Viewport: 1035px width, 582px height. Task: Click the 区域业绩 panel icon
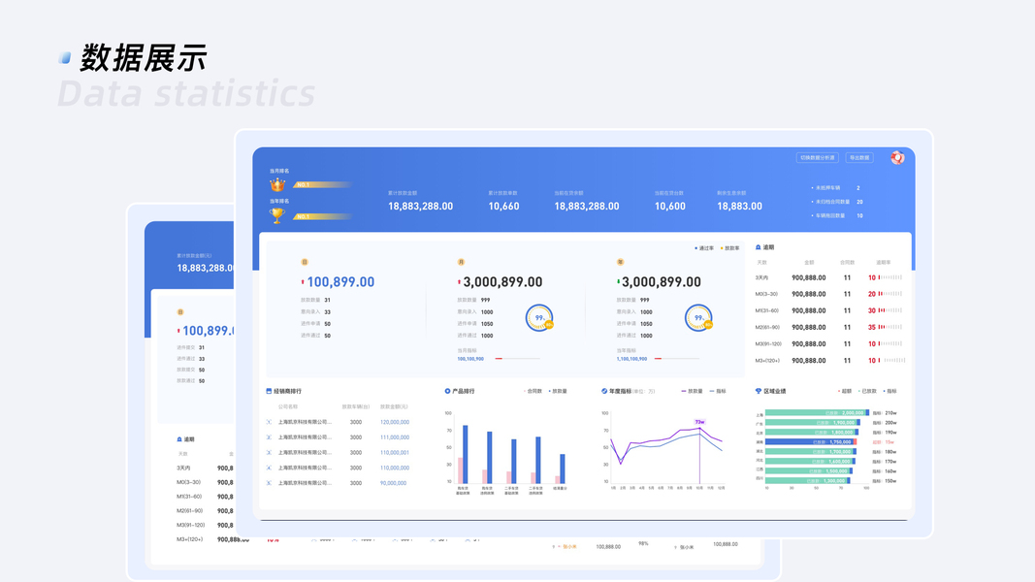758,391
